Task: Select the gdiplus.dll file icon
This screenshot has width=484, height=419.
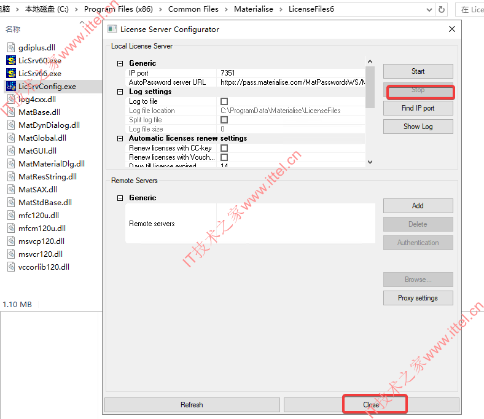Action: (x=11, y=47)
